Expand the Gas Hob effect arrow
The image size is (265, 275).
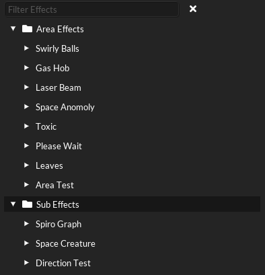tap(26, 68)
